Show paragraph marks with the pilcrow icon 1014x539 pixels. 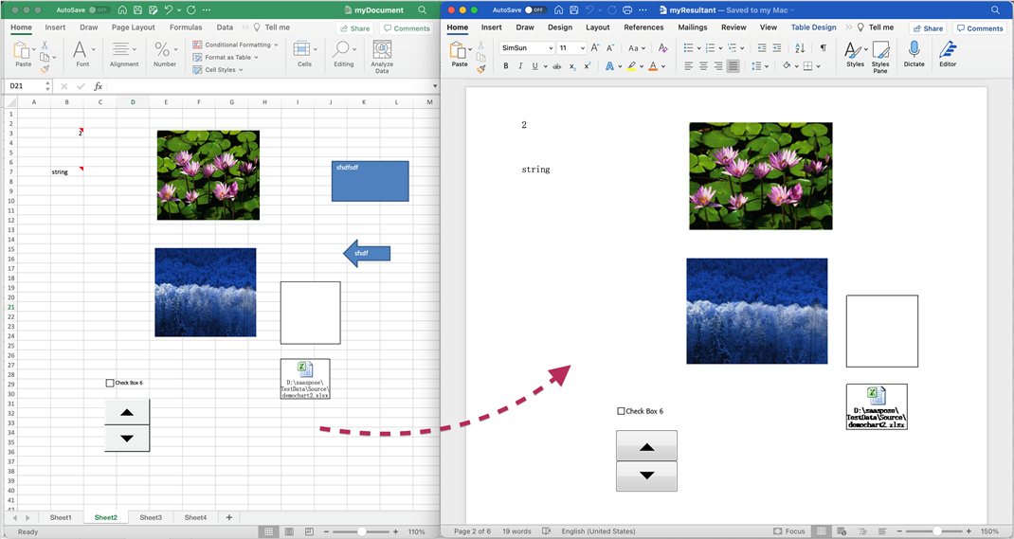point(823,47)
